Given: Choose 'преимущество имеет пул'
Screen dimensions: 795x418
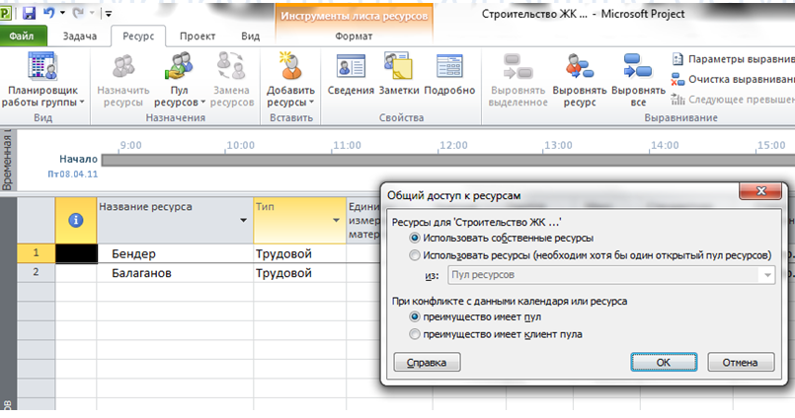Looking at the screenshot, I should coord(475,316).
